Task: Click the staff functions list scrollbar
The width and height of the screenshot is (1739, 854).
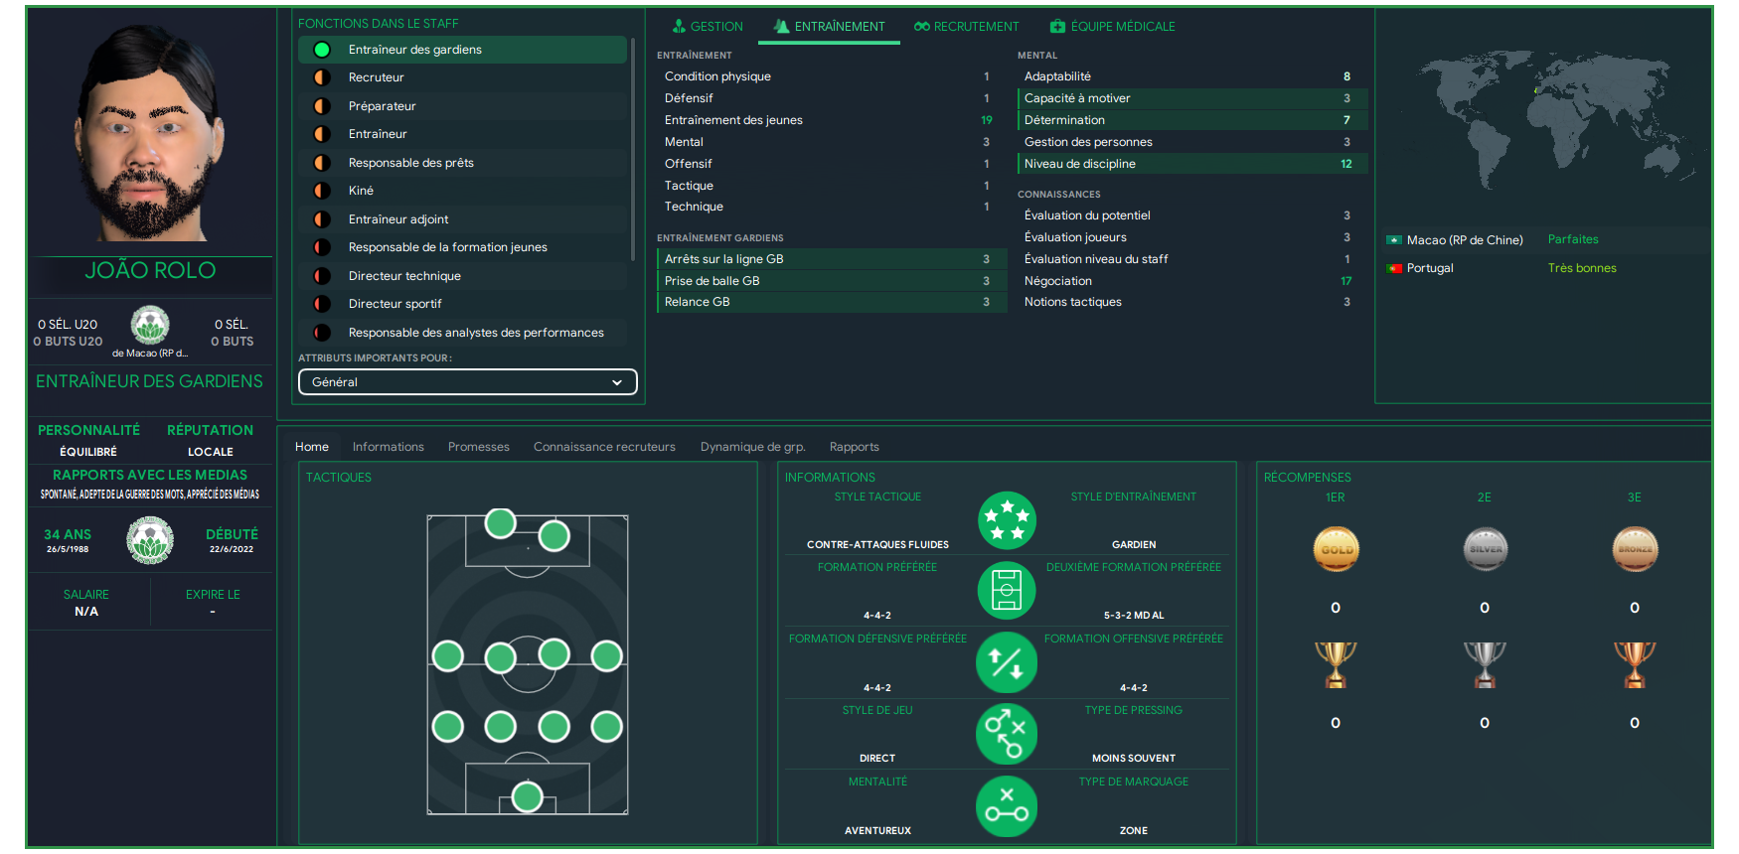Action: (632, 149)
